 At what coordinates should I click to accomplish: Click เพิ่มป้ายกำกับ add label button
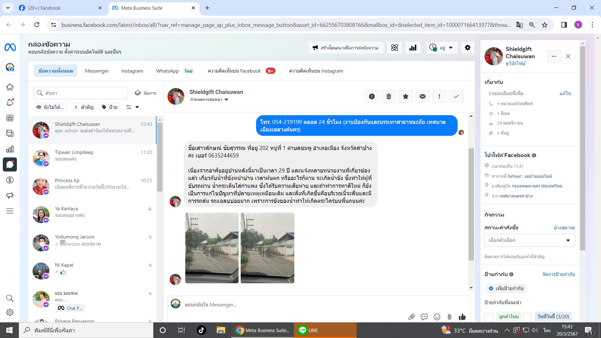506,288
